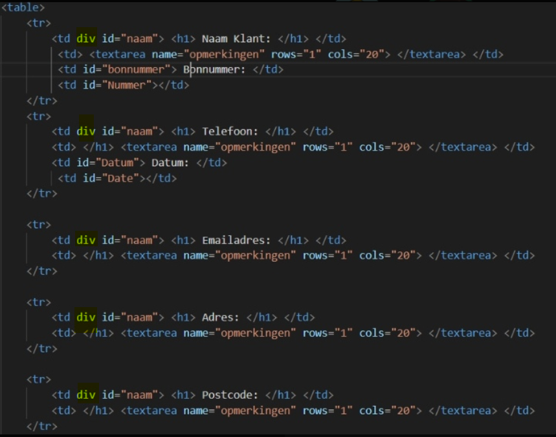Click highlighted div on the Adres line

click(85, 318)
